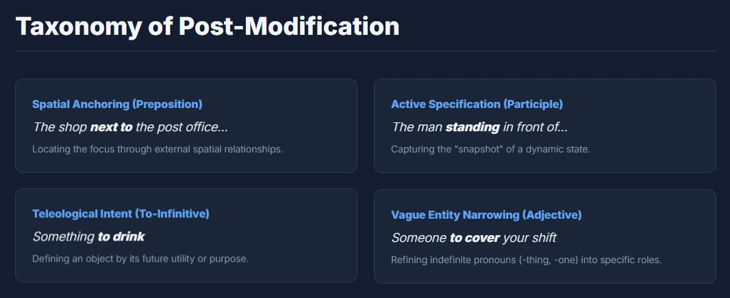Screen dimensions: 730x298
Task: Click the horizontal divider line under the title
Action: (x=366, y=51)
